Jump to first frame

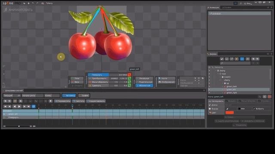[5, 107]
